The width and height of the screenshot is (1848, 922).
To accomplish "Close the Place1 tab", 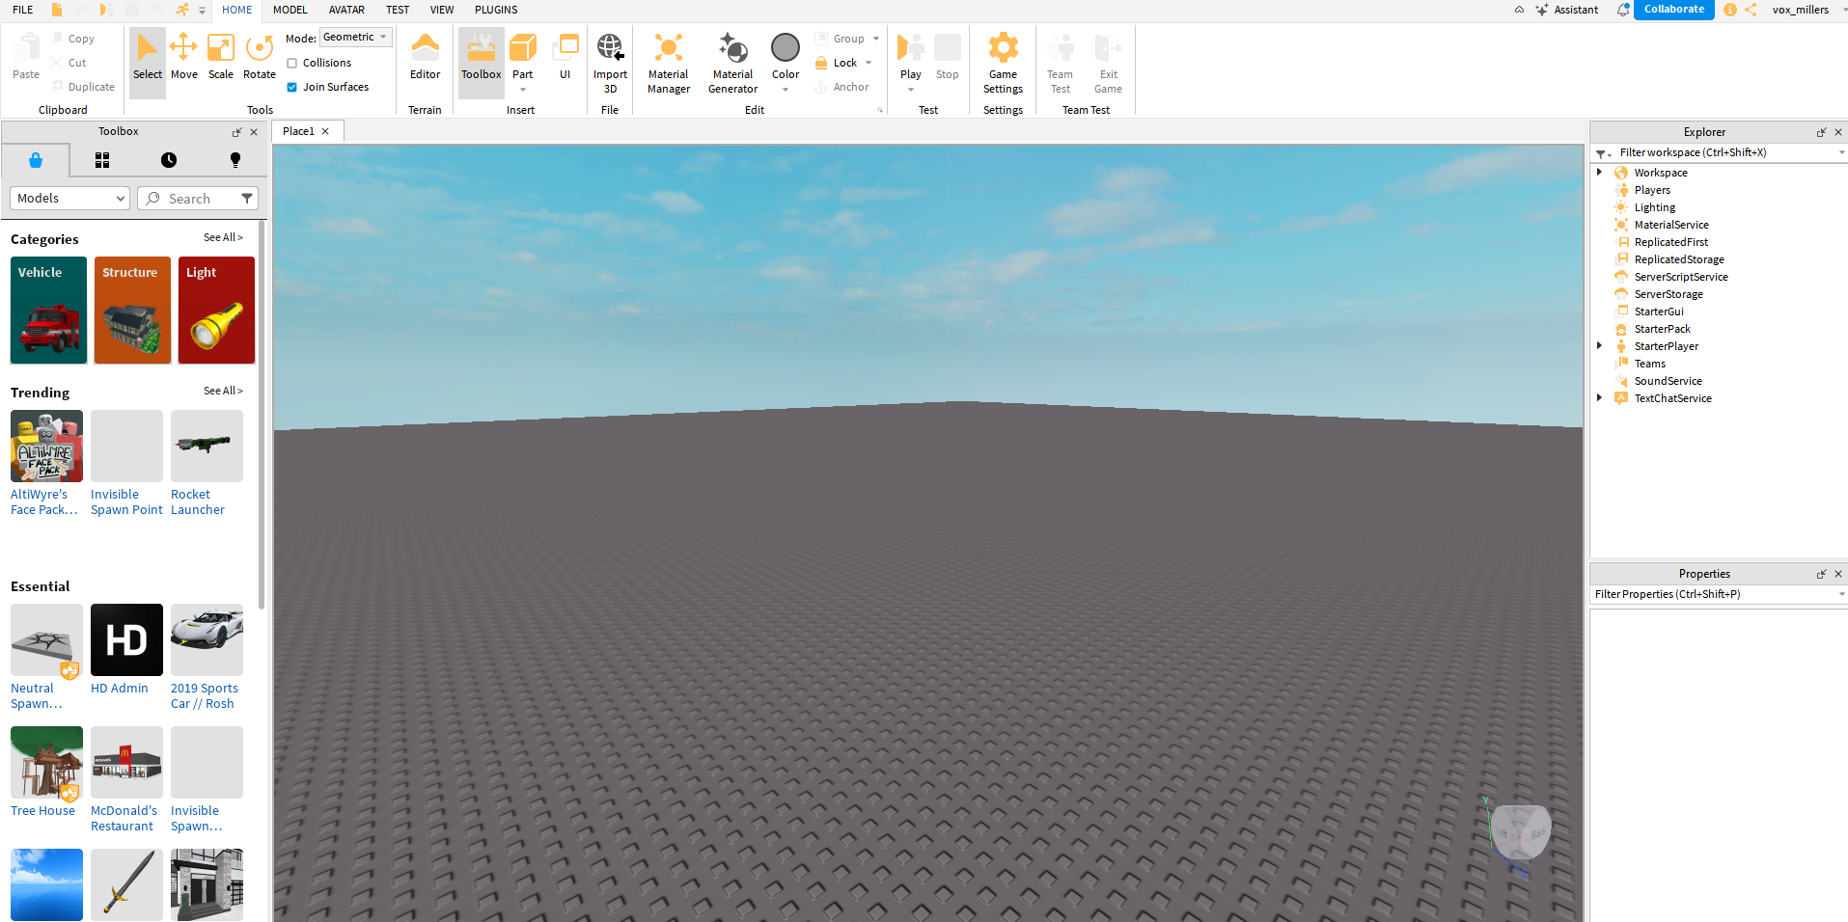I will (x=325, y=131).
